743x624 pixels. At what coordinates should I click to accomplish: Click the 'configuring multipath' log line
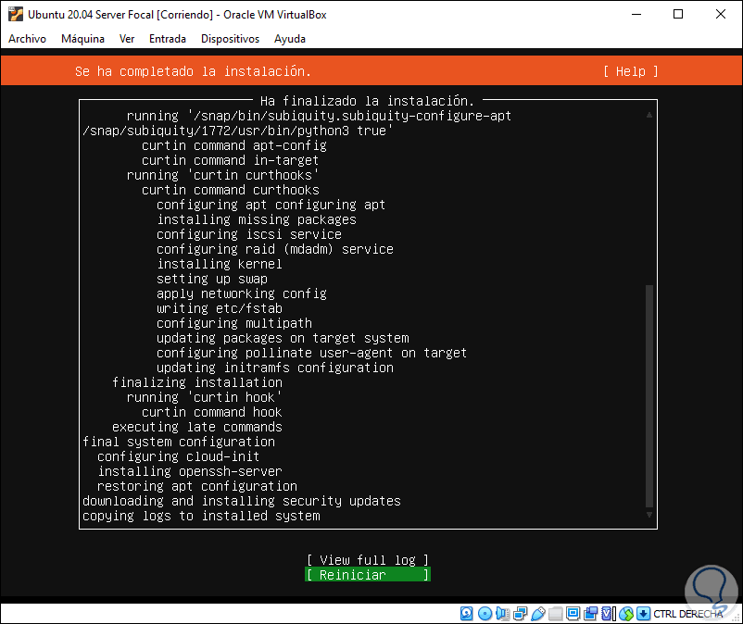234,323
